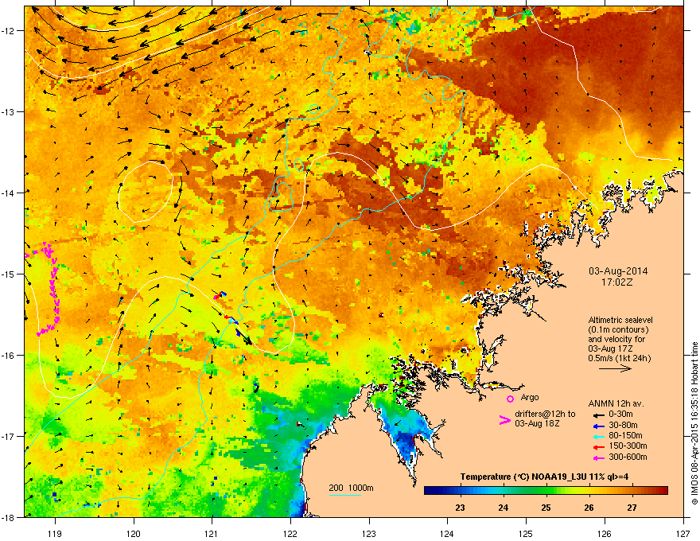The width and height of the screenshot is (700, 541).
Task: Click the '0.5m/s (1kt 24h)' scale text
Action: [x=619, y=359]
